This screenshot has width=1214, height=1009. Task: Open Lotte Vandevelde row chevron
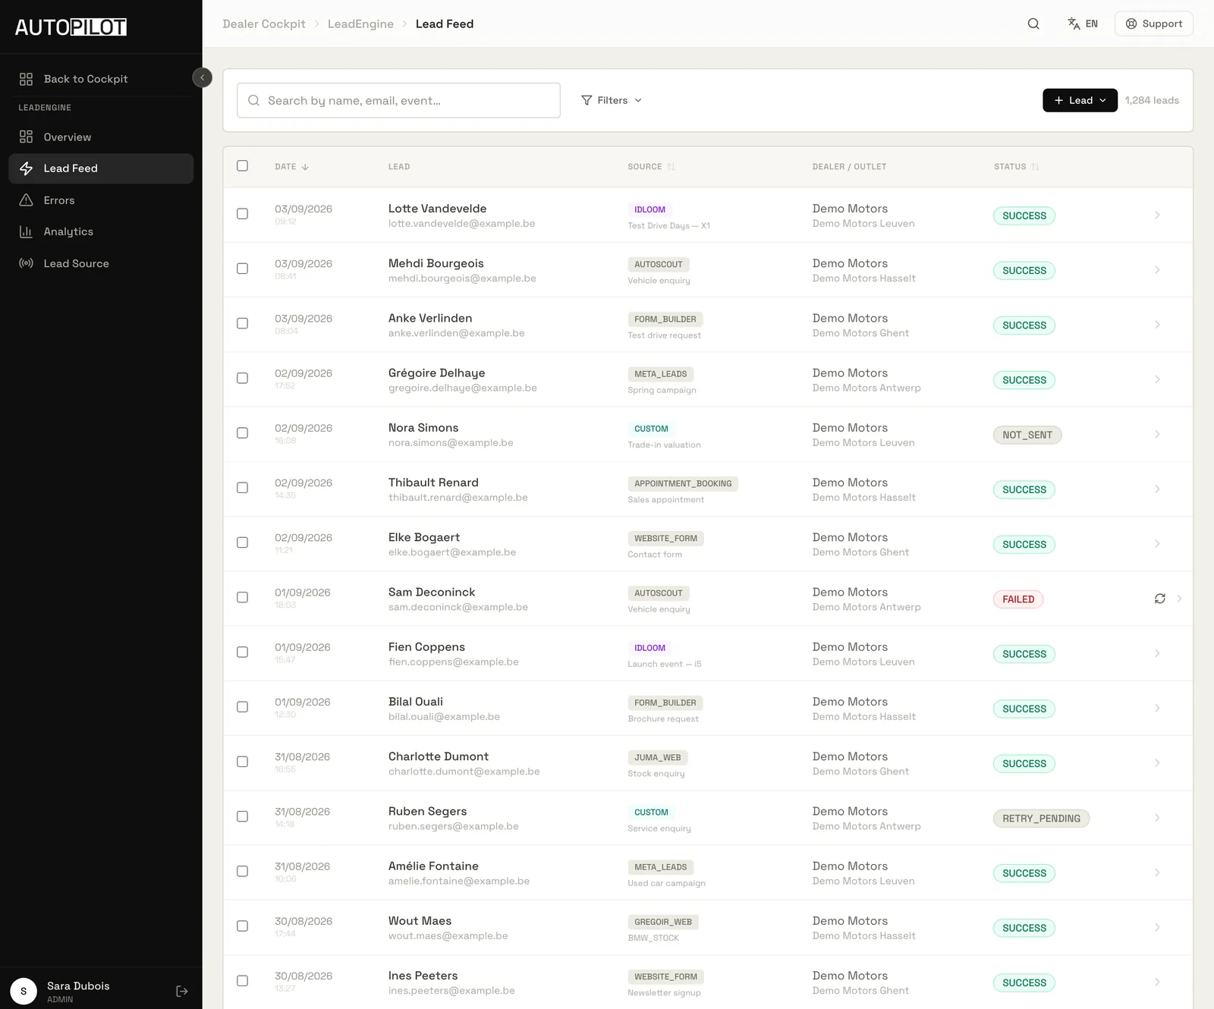point(1157,215)
